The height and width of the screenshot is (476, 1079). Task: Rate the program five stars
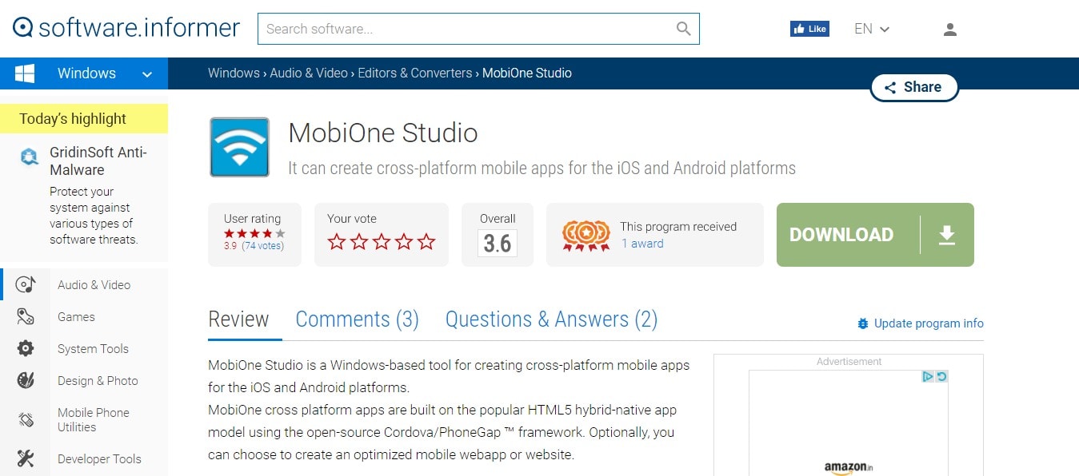(426, 241)
